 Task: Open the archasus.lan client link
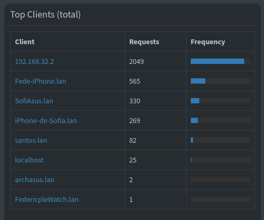point(35,180)
